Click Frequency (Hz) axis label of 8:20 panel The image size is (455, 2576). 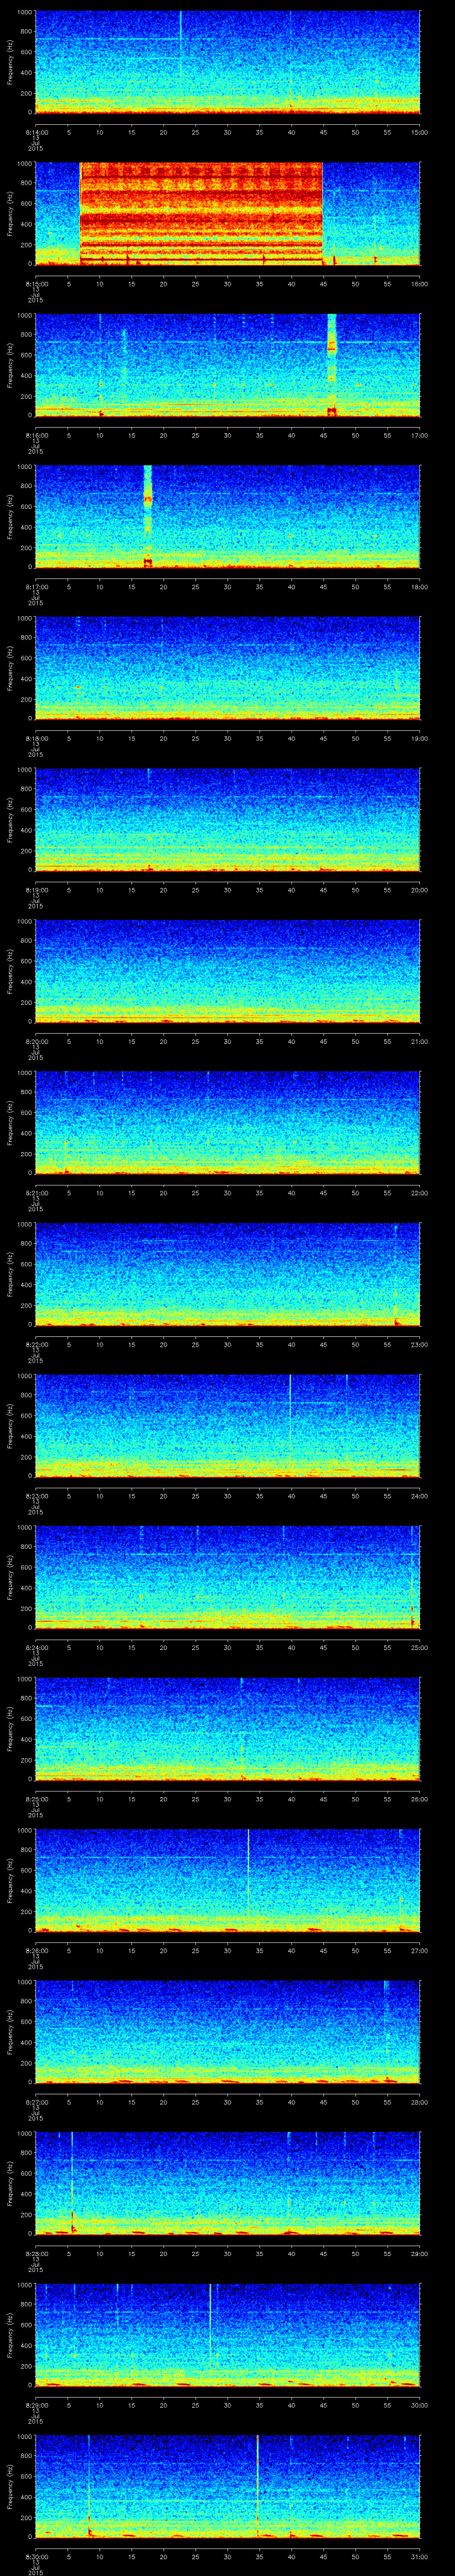point(10,970)
